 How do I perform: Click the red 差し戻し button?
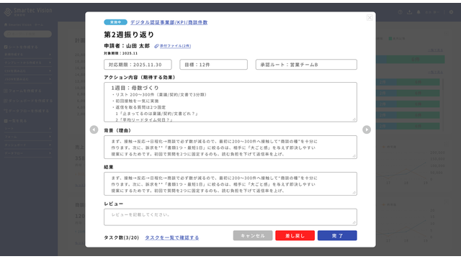click(x=295, y=235)
